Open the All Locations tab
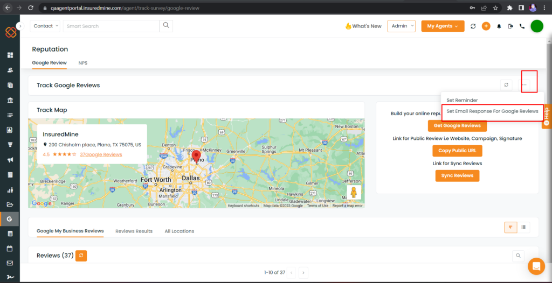This screenshot has height=283, width=552. coord(179,231)
